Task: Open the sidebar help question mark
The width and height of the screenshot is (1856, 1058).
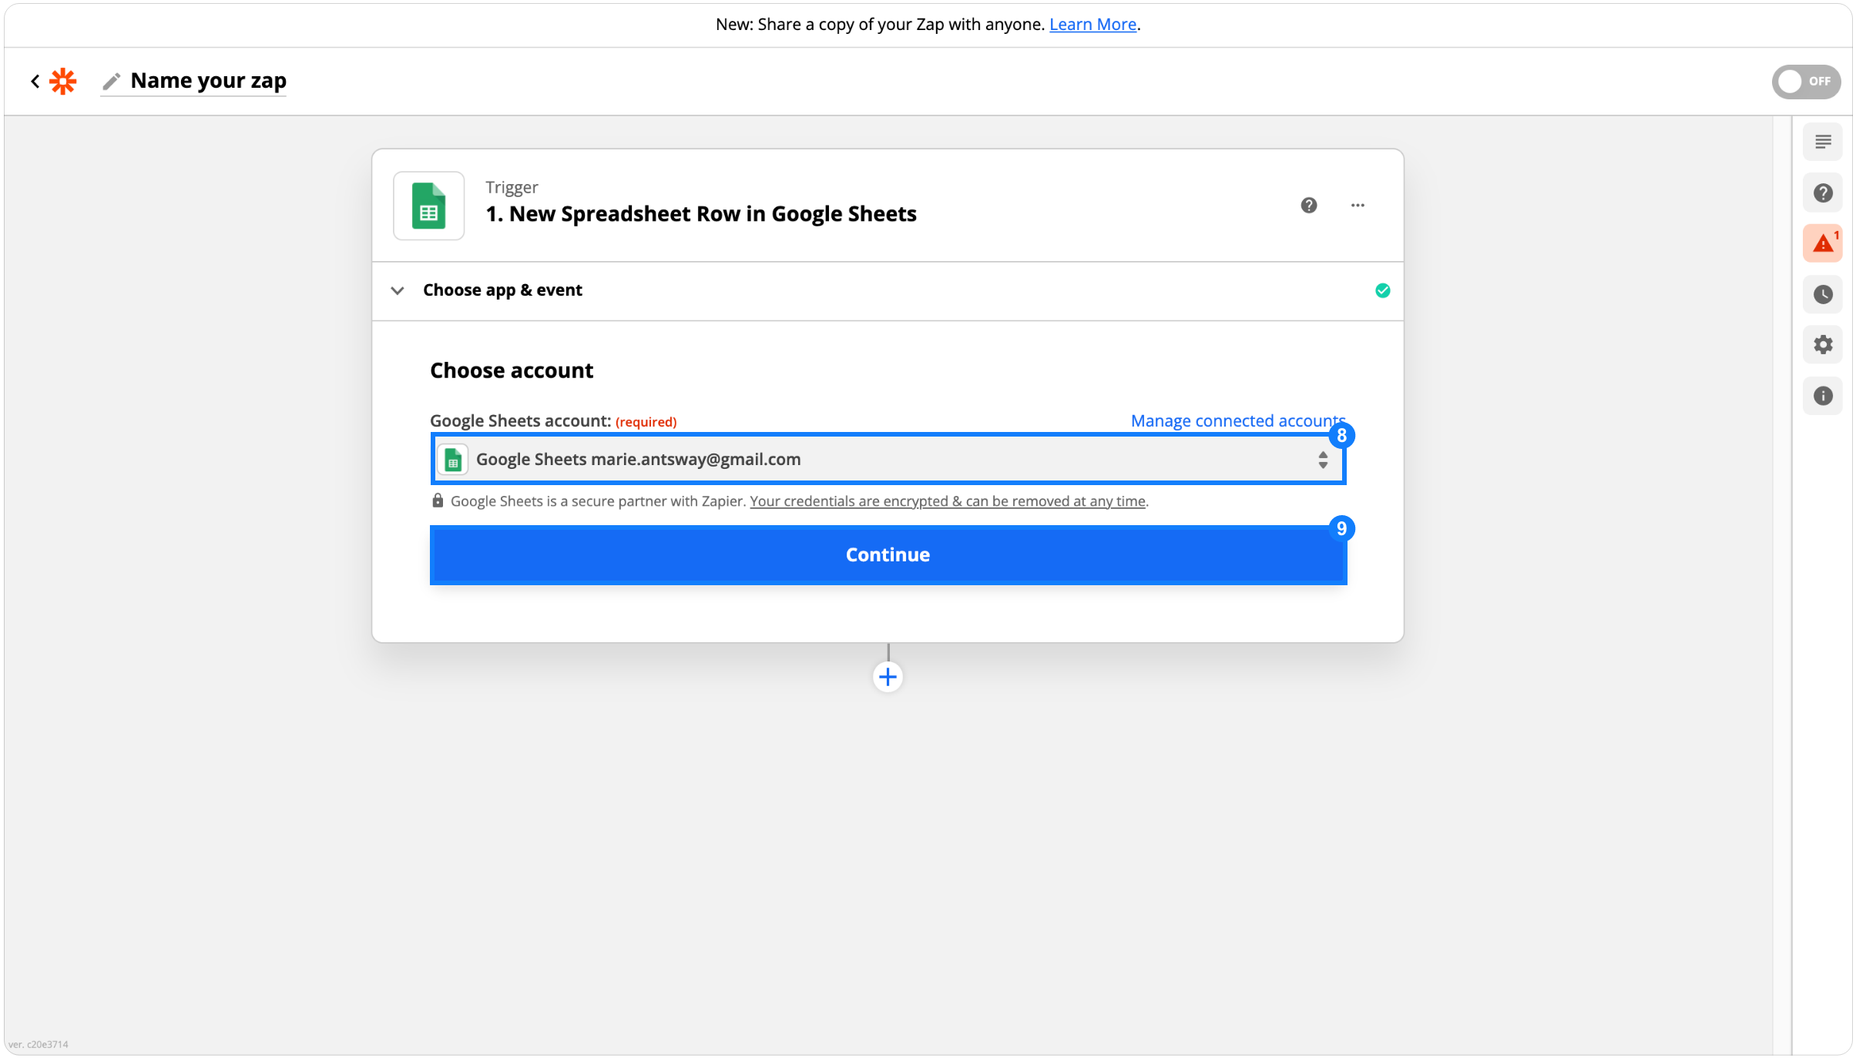Action: coord(1823,193)
